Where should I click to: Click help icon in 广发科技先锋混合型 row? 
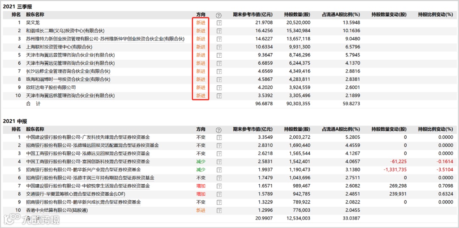[x=219, y=138]
